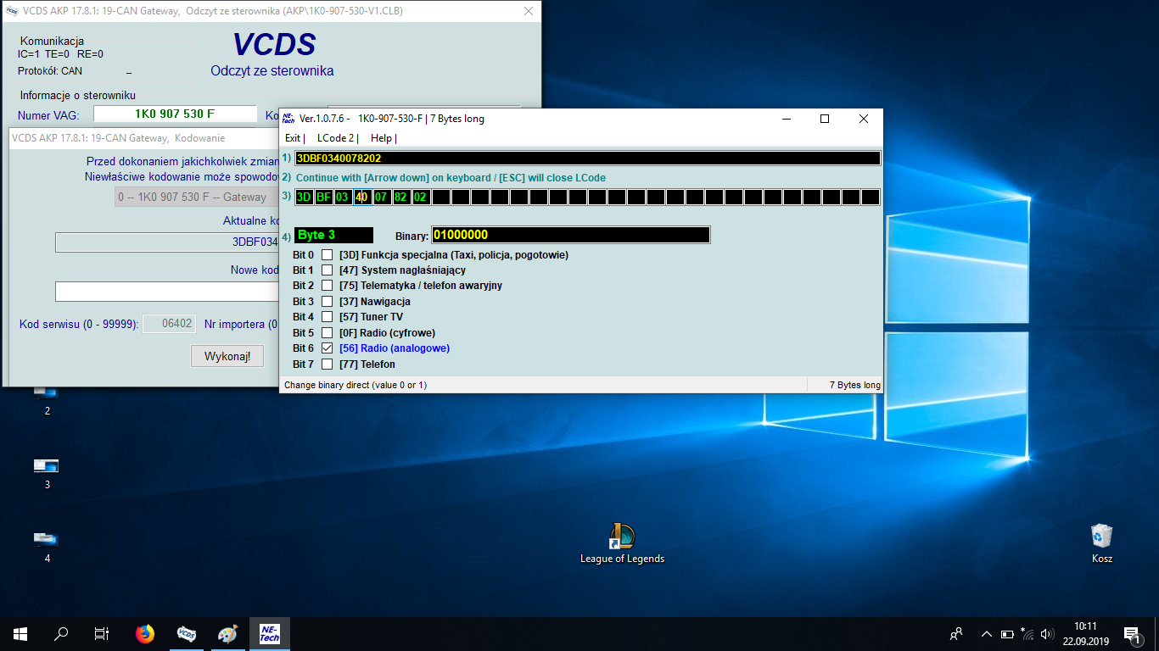
Task: Show hidden system tray icons chevron
Action: click(986, 633)
